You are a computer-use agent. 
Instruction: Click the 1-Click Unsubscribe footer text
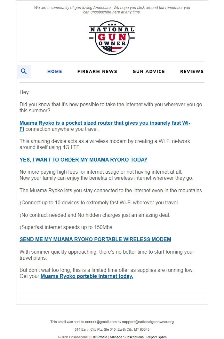pyautogui.click(x=73, y=337)
